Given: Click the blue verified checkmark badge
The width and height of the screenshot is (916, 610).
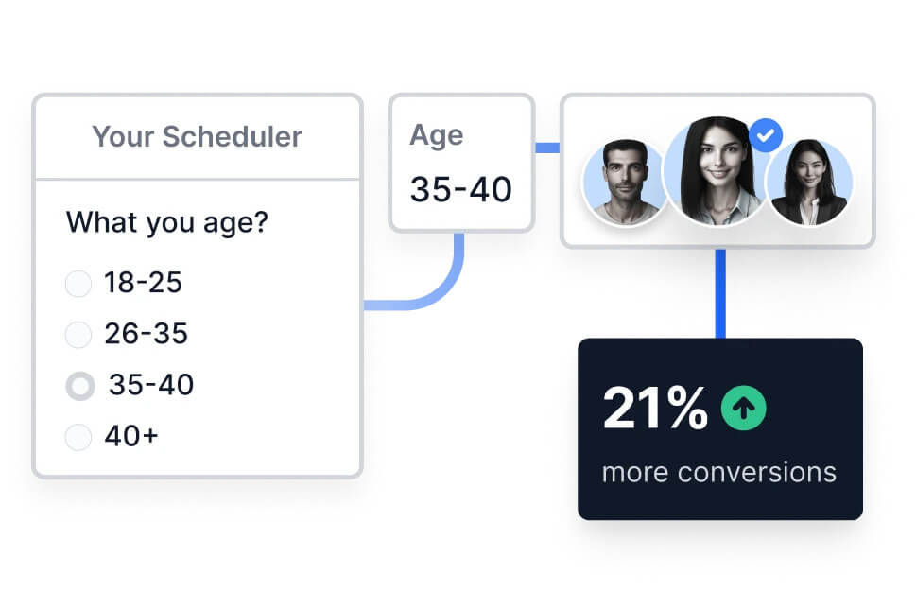Looking at the screenshot, I should [x=766, y=136].
